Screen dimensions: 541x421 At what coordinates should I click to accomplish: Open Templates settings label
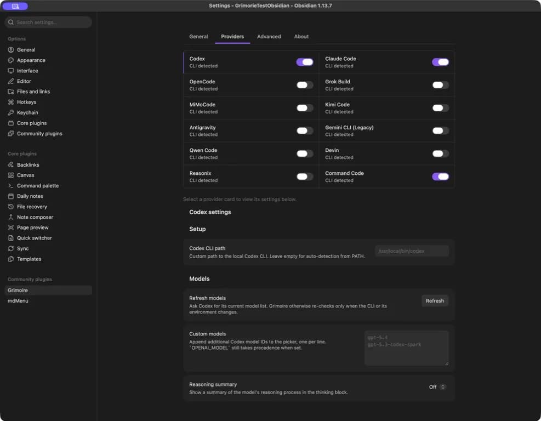click(x=29, y=259)
